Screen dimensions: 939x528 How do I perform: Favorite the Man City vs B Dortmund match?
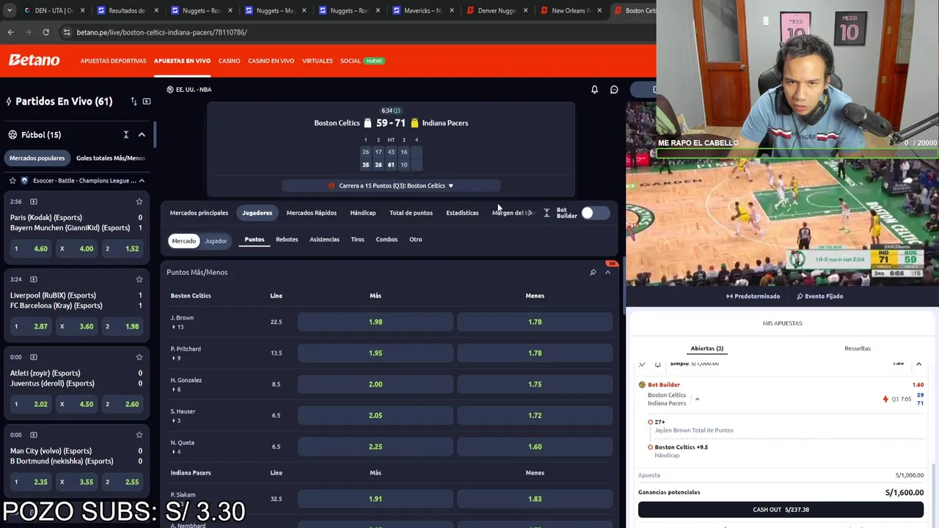point(139,435)
